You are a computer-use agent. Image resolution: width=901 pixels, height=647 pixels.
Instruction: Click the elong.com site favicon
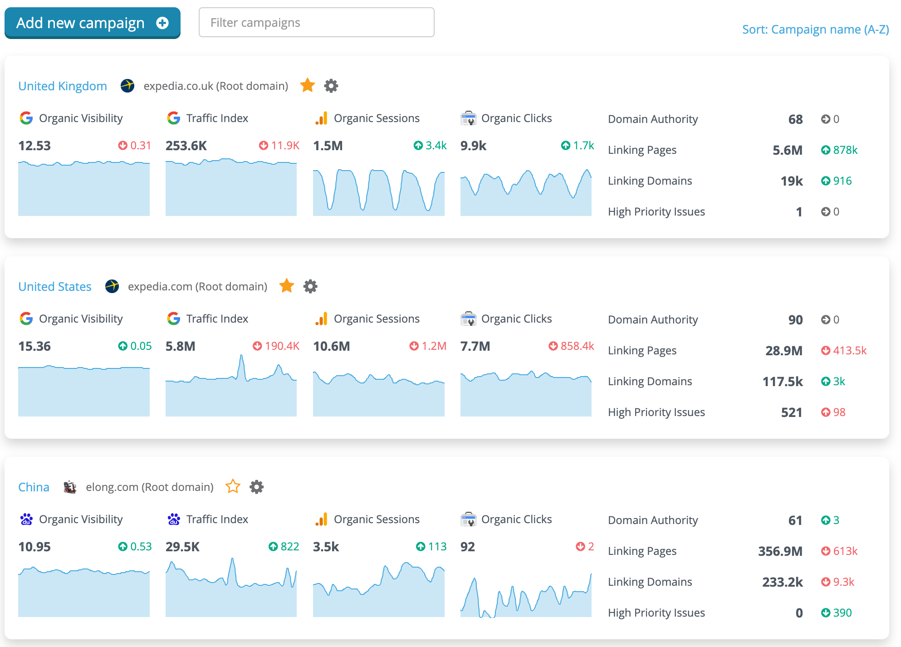pos(70,486)
